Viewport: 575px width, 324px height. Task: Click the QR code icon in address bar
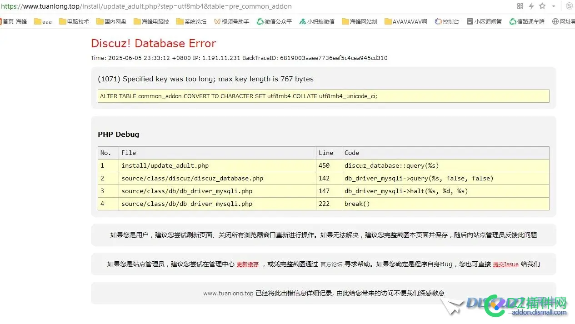tap(520, 6)
